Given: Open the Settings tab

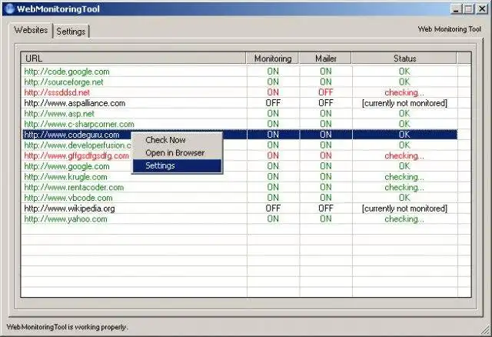Looking at the screenshot, I should coord(71,32).
